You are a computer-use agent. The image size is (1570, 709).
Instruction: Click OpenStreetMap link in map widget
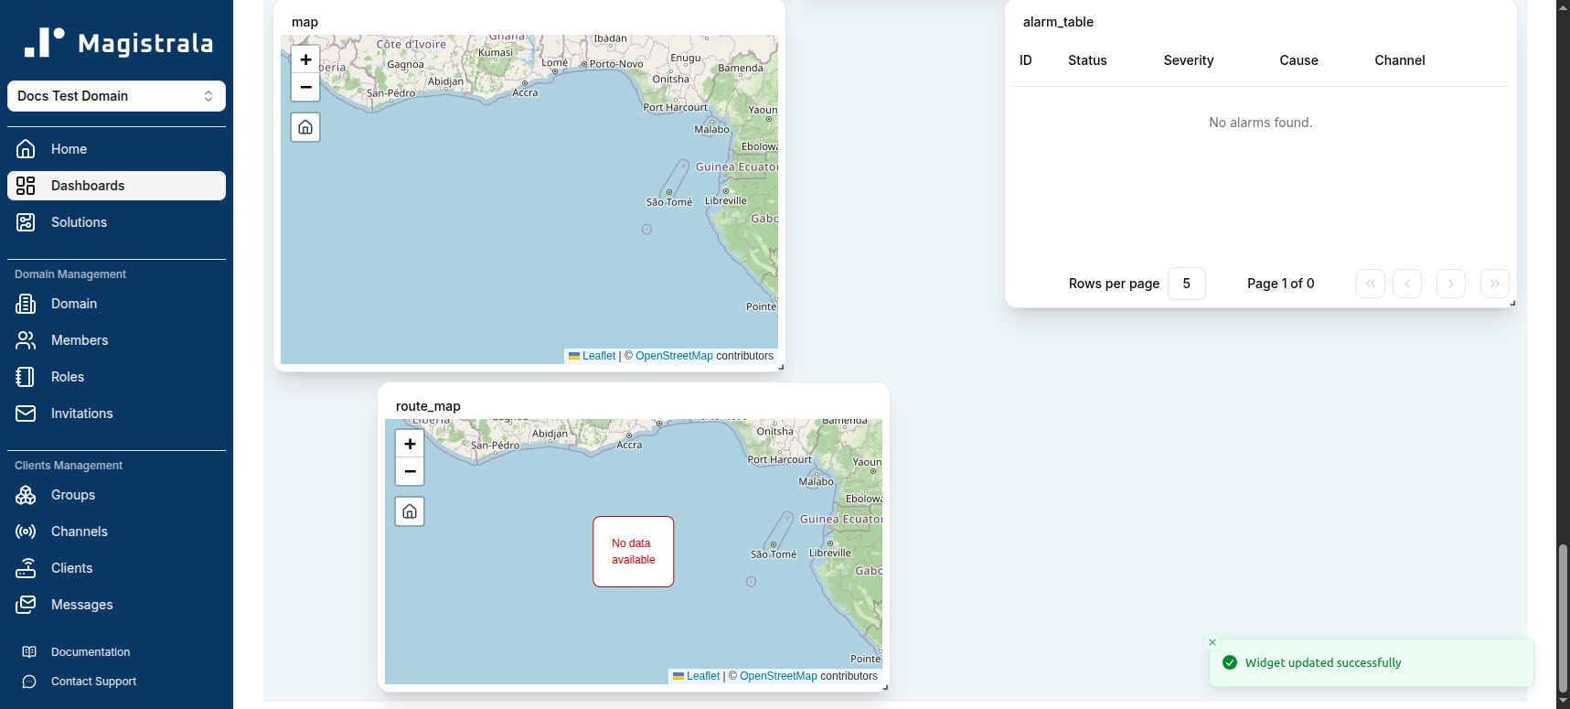674,356
